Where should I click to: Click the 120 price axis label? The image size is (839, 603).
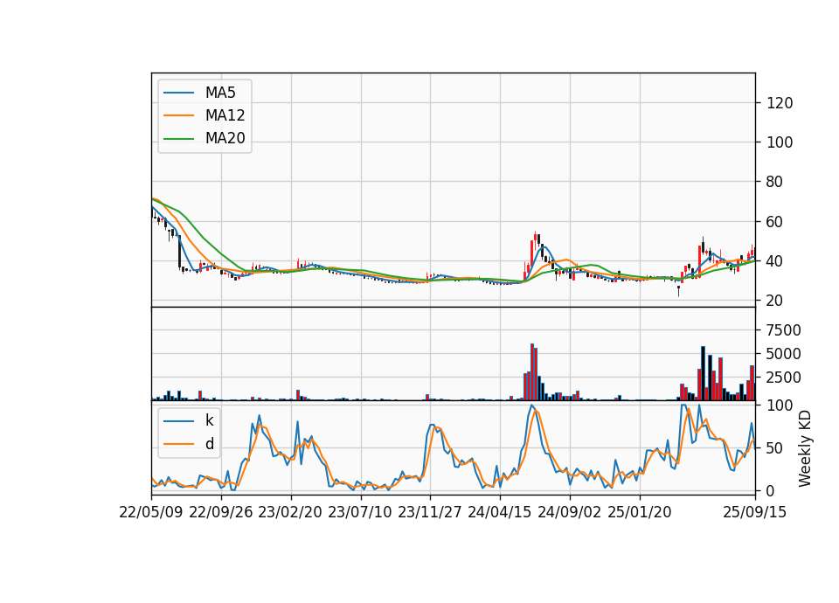tap(780, 103)
